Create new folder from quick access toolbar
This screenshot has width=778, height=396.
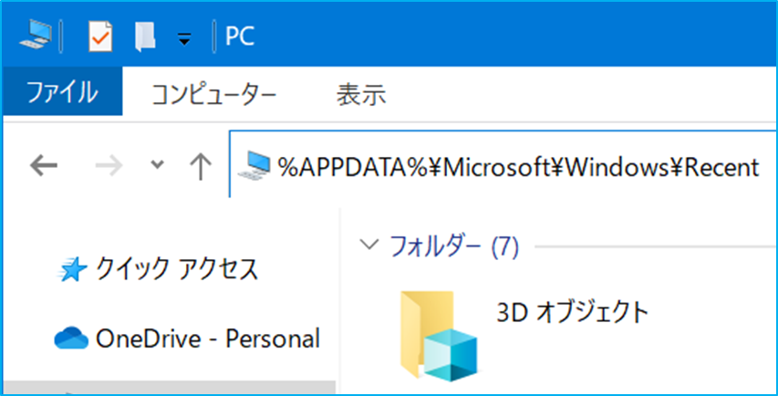(x=145, y=36)
